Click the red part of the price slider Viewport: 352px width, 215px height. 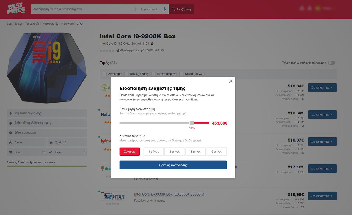pyautogui.click(x=202, y=123)
